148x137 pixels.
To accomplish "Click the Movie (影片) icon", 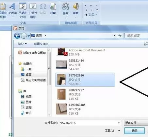I will [66, 6].
